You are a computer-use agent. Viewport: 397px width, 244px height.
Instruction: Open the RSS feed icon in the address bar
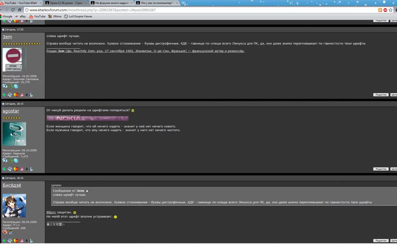(380, 10)
